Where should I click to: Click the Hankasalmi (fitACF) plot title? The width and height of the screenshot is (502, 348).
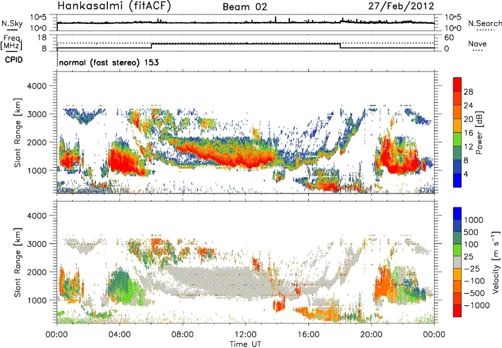(x=114, y=6)
